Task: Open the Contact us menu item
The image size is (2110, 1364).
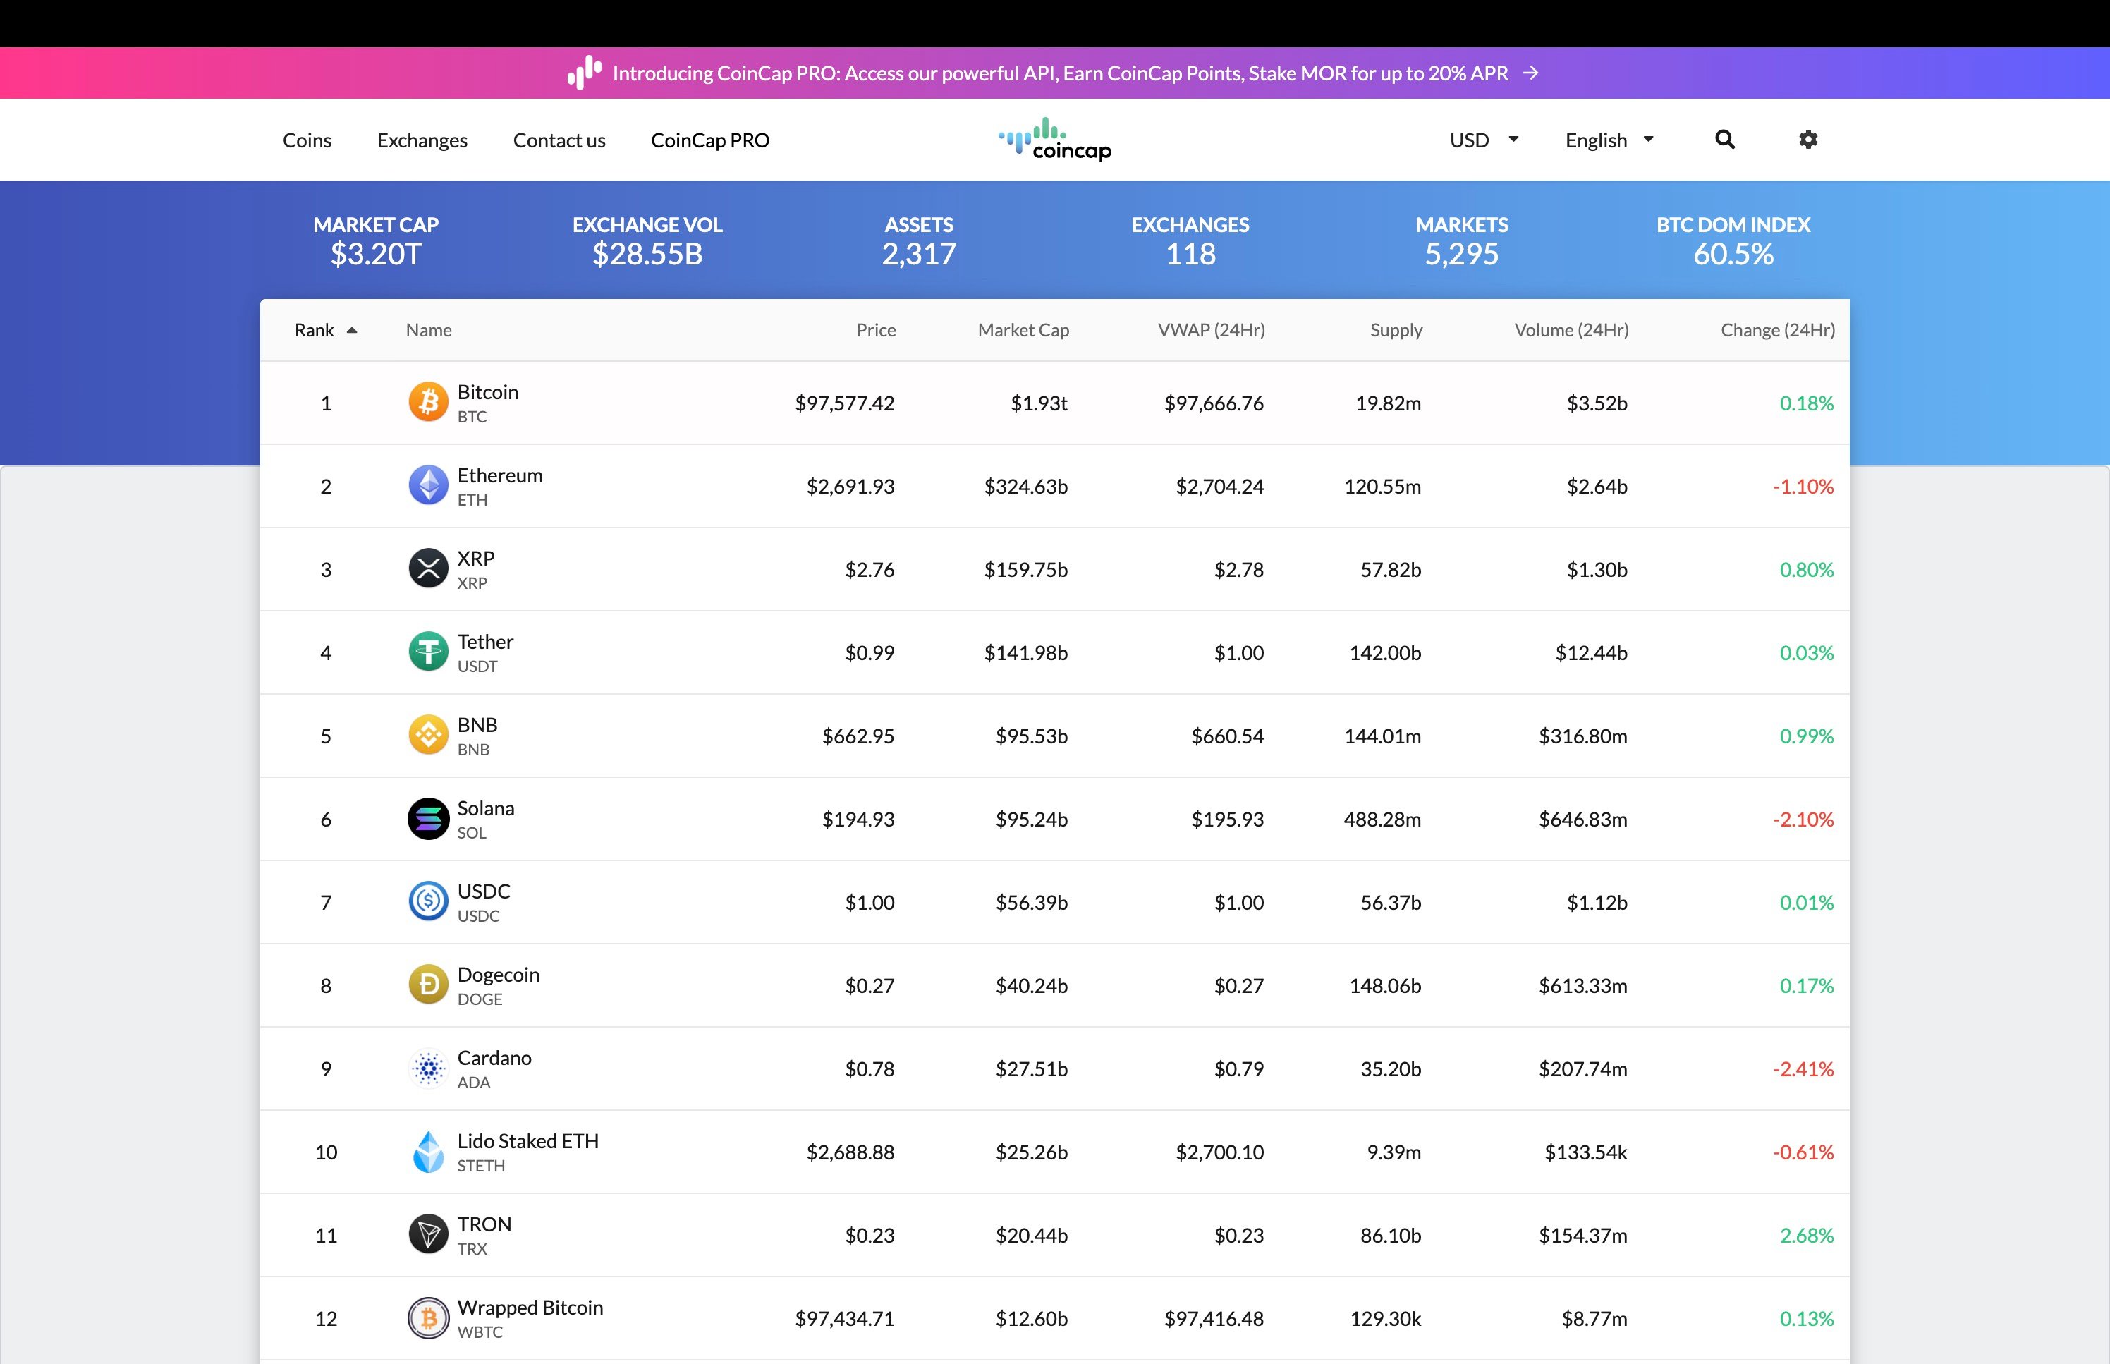Action: click(560, 140)
